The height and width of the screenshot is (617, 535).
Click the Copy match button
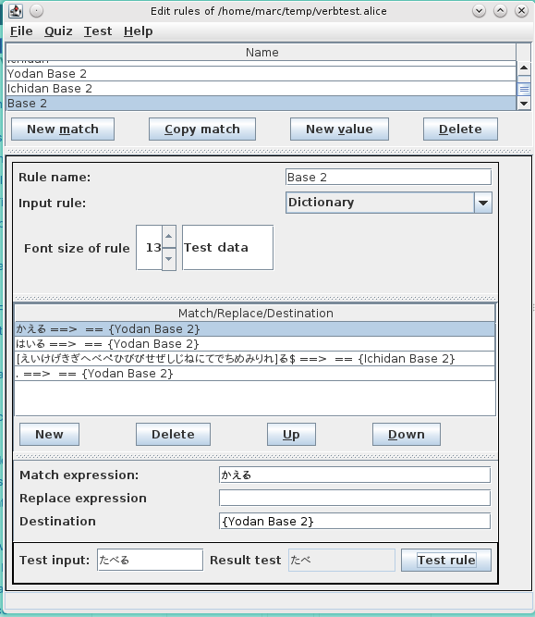pos(202,130)
